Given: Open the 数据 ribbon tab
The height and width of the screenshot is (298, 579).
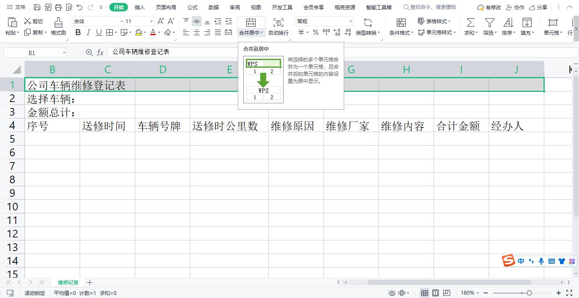Looking at the screenshot, I should click(214, 7).
